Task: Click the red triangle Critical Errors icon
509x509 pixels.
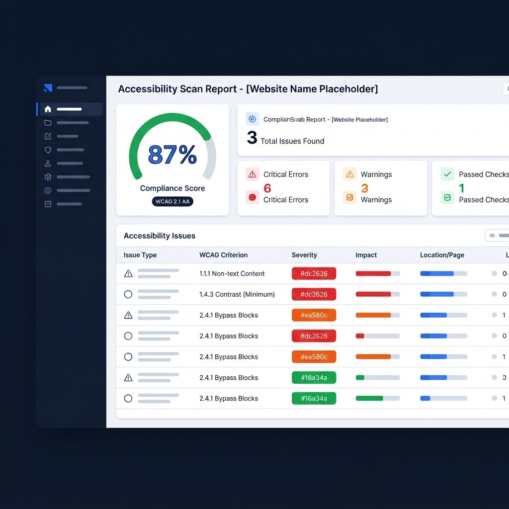Action: (x=252, y=174)
